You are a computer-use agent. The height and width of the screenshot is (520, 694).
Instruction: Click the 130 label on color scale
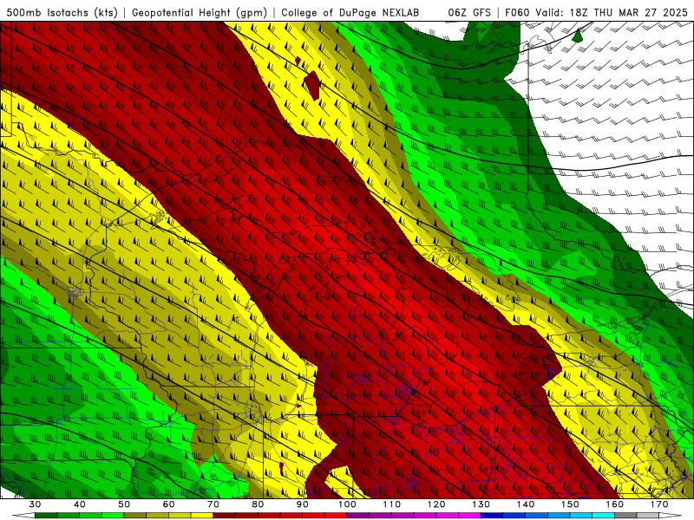coord(481,504)
